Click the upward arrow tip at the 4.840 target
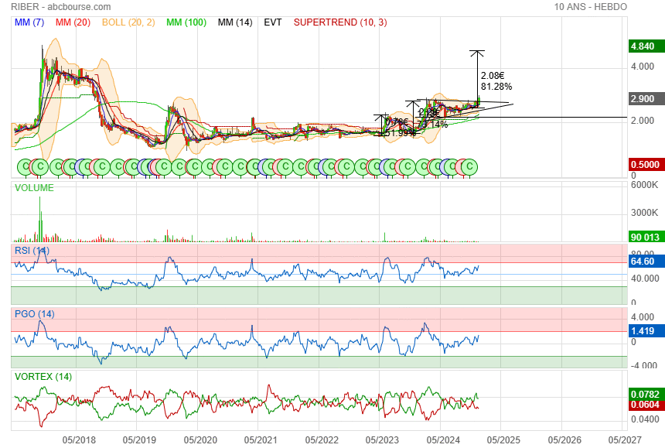Viewport: 665px width, 448px height. (477, 51)
